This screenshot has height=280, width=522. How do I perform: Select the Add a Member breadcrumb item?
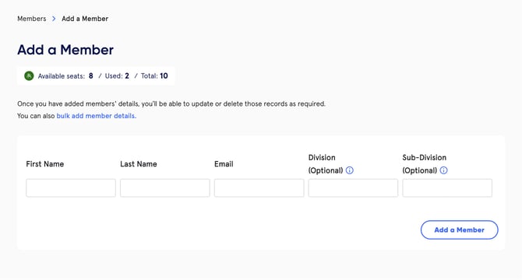point(85,19)
